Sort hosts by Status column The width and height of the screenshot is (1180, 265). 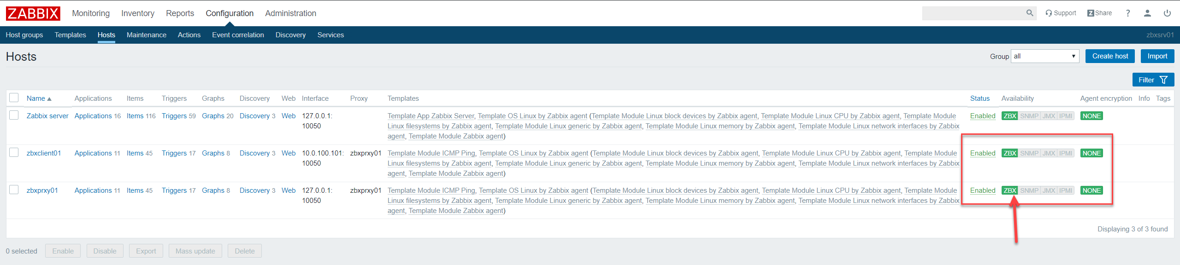pos(980,98)
